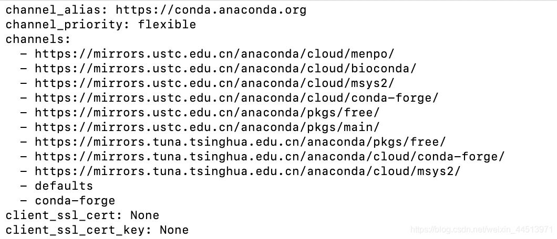Image resolution: width=557 pixels, height=239 pixels.
Task: Click the ustc pkgs/free channel URL
Action: coord(207,112)
